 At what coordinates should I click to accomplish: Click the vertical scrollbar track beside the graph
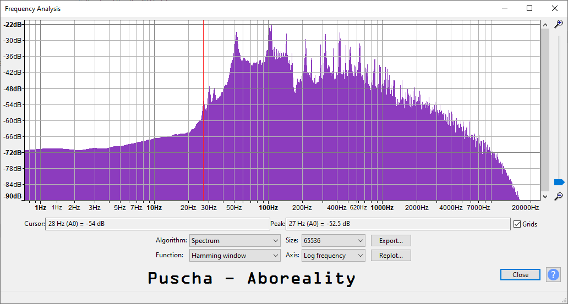pos(545,110)
